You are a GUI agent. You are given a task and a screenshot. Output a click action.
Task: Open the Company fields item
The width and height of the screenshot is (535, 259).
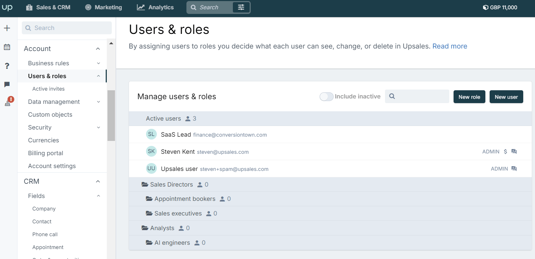[44, 209]
